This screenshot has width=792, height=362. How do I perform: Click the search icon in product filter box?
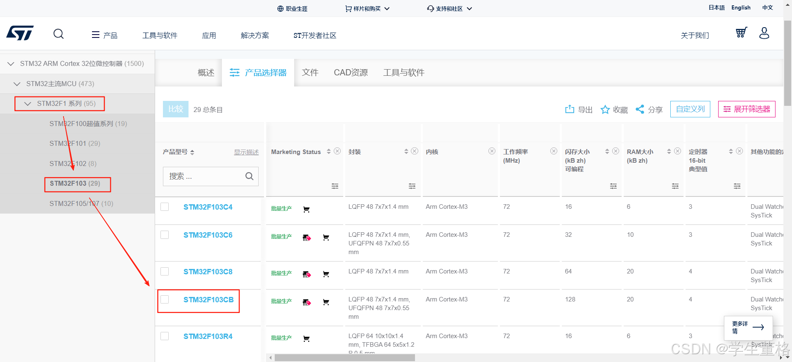[250, 176]
